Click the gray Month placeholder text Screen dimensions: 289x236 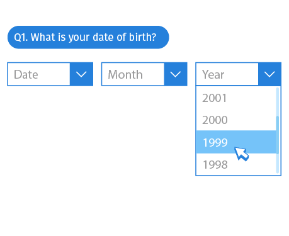coord(125,74)
